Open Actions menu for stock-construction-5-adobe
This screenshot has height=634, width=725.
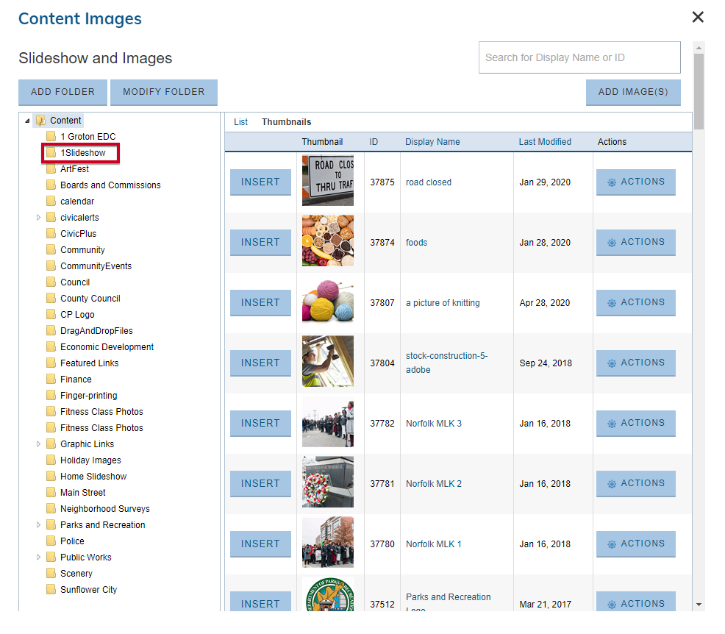point(636,363)
